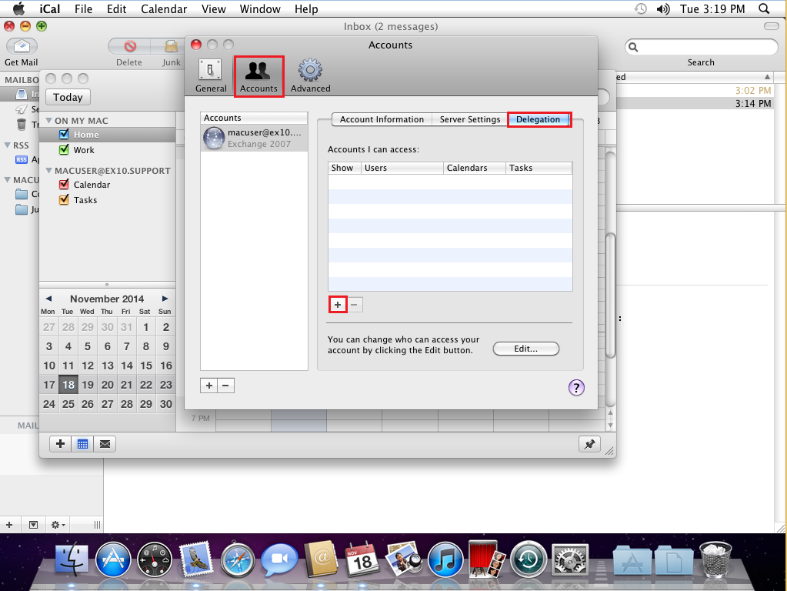
Task: Open Safari from the Dock
Action: point(238,559)
